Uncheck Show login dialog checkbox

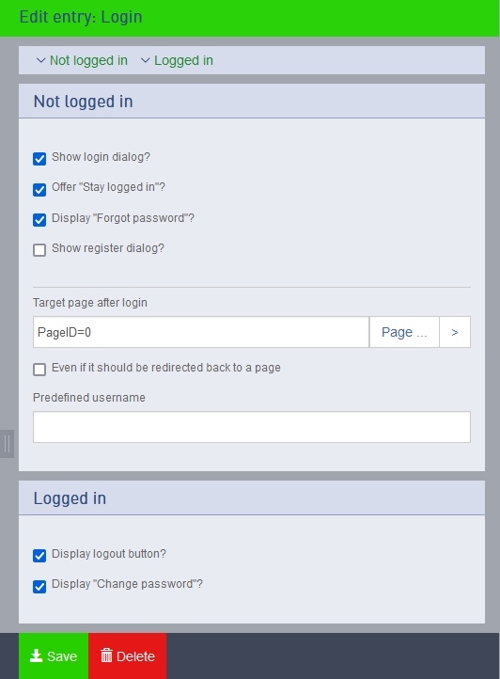(39, 159)
